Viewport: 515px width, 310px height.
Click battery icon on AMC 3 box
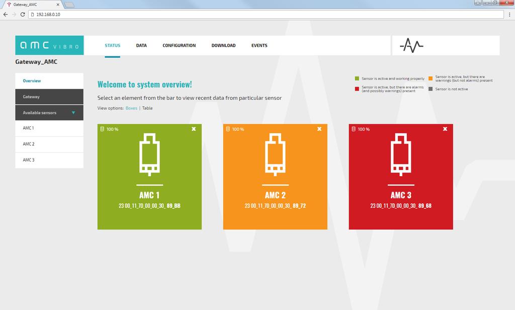click(354, 129)
